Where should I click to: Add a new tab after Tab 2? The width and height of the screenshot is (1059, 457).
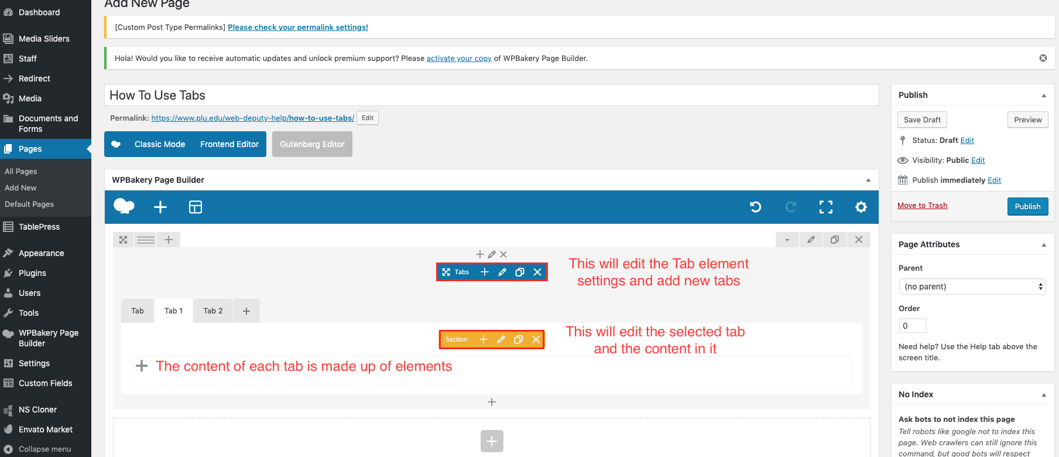click(x=246, y=311)
